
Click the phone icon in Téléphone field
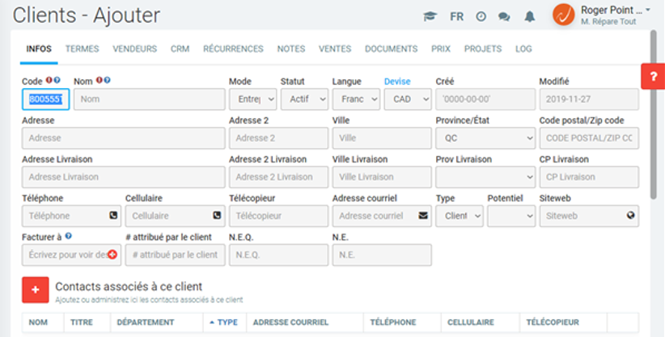(x=113, y=216)
